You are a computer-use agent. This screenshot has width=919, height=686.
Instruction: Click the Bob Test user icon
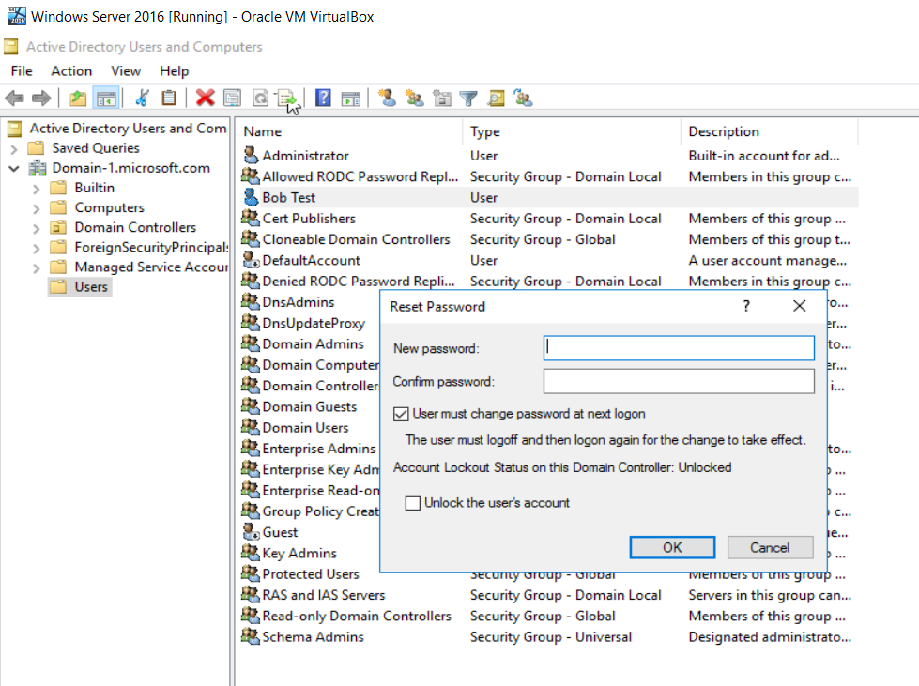pos(251,197)
